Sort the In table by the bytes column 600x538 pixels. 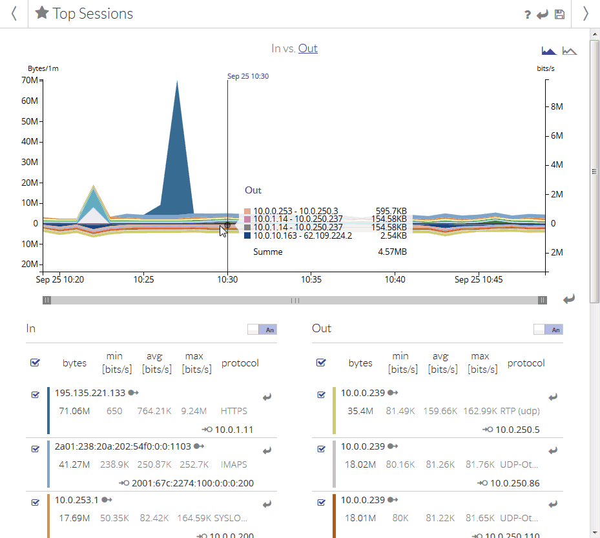(74, 363)
